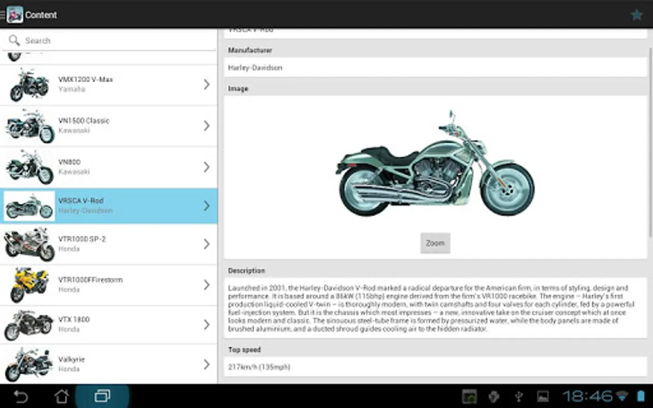Select the Valkyrie motorcycle thumbnail

(29, 364)
